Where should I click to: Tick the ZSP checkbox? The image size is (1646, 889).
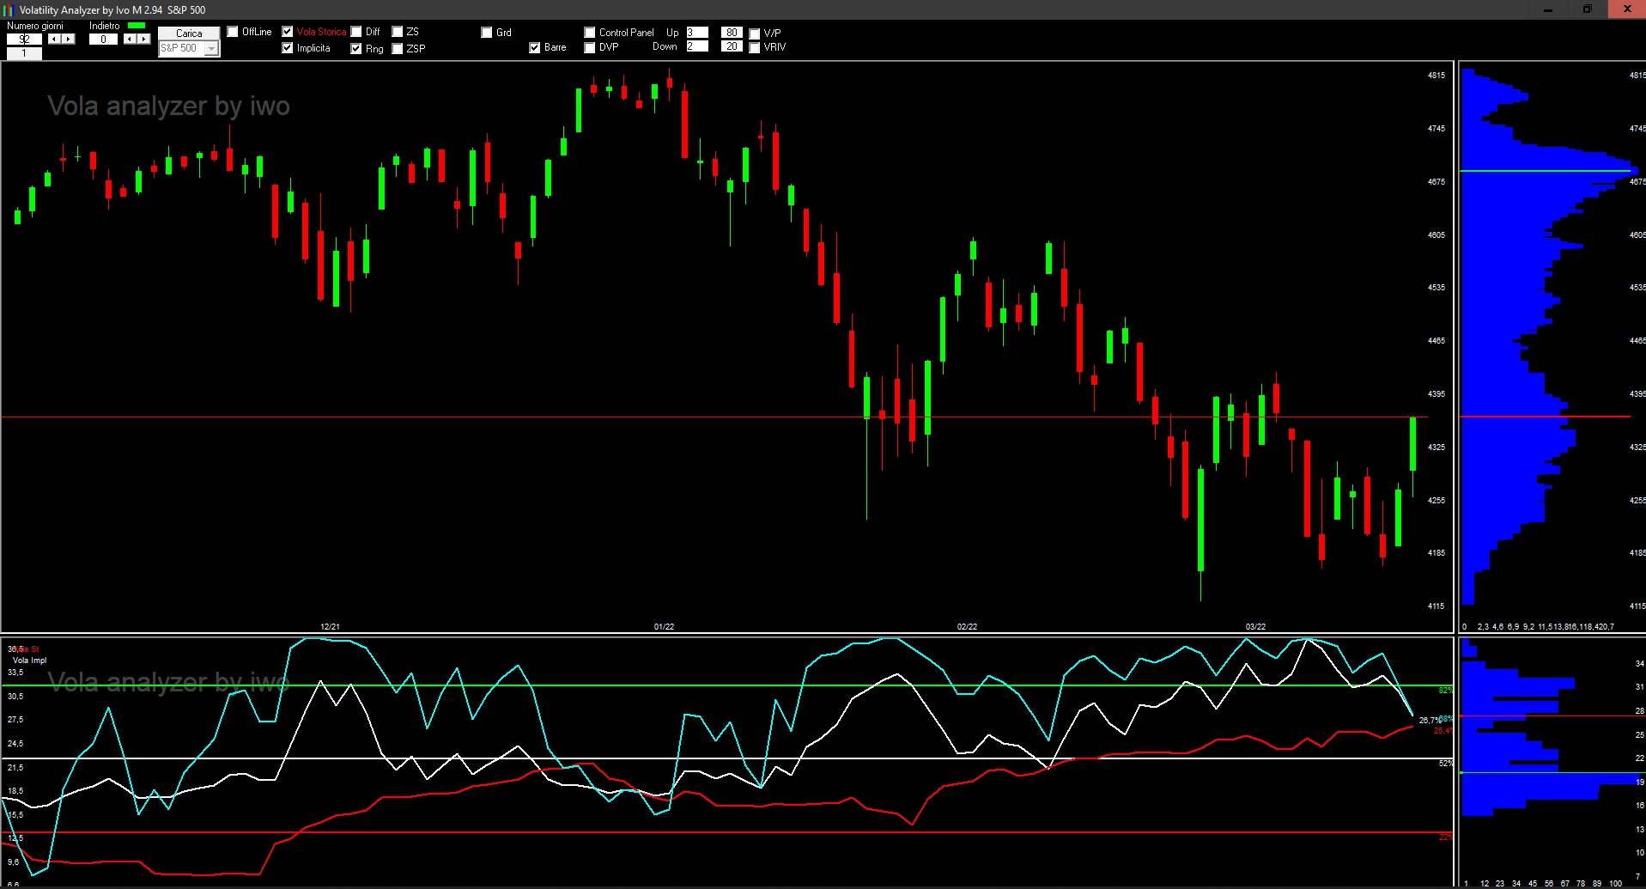[x=398, y=49]
